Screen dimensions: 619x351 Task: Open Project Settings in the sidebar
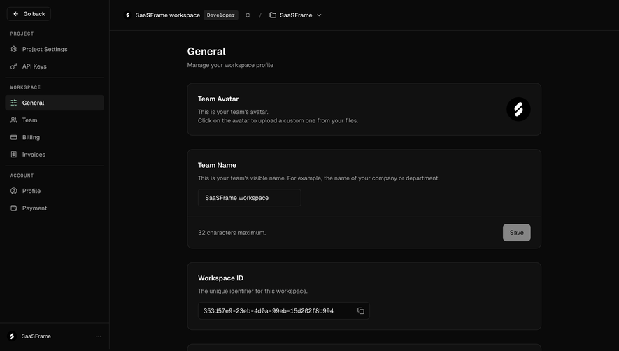(55, 49)
